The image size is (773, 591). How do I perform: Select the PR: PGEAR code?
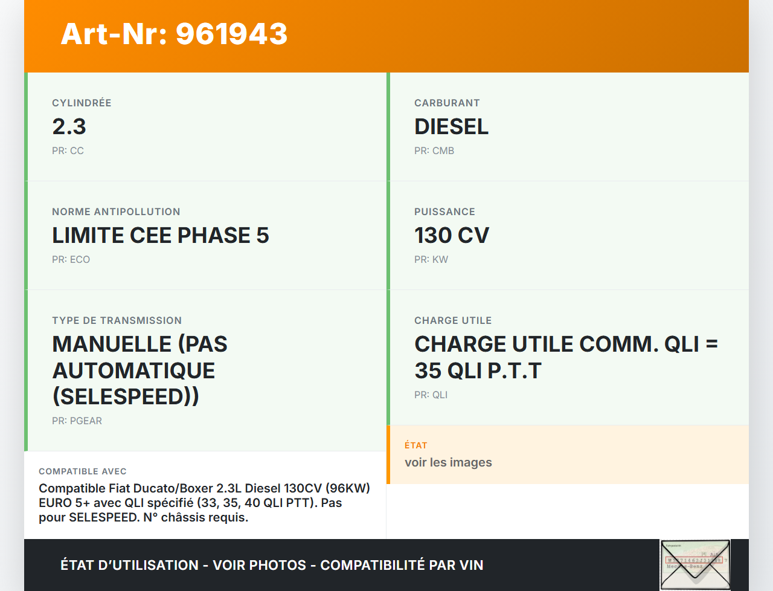pyautogui.click(x=77, y=421)
